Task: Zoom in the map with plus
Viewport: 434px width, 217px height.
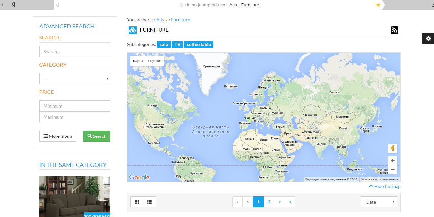Action: click(x=393, y=161)
